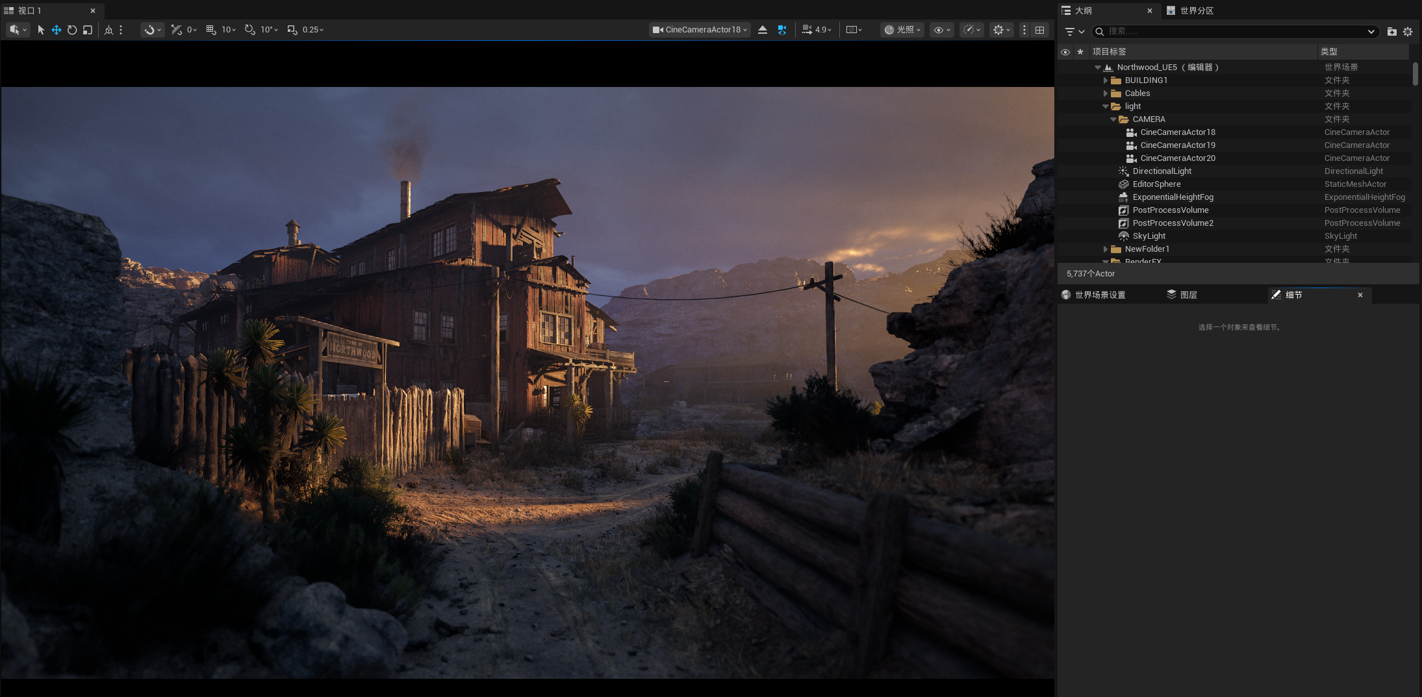Toggle exact camera view icon
This screenshot has height=697, width=1422.
point(782,30)
